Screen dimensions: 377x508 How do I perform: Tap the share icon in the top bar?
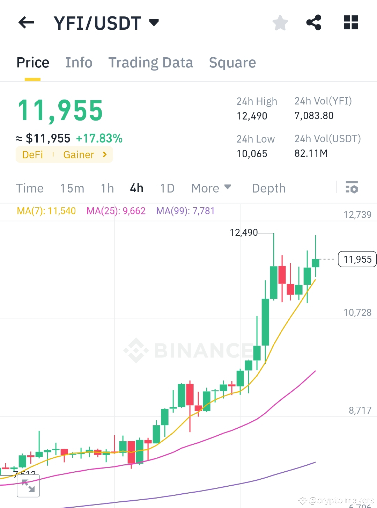pyautogui.click(x=314, y=23)
